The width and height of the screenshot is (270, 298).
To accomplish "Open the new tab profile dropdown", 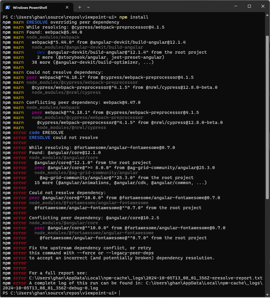I will 88,7.
